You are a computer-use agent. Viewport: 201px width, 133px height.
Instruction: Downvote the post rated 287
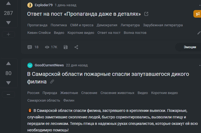pyautogui.click(x=8, y=23)
